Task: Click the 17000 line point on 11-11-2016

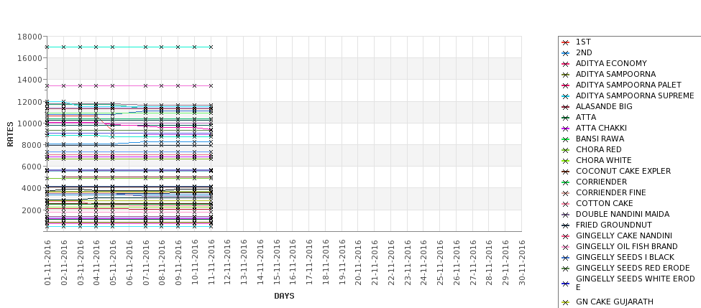Action: point(211,47)
